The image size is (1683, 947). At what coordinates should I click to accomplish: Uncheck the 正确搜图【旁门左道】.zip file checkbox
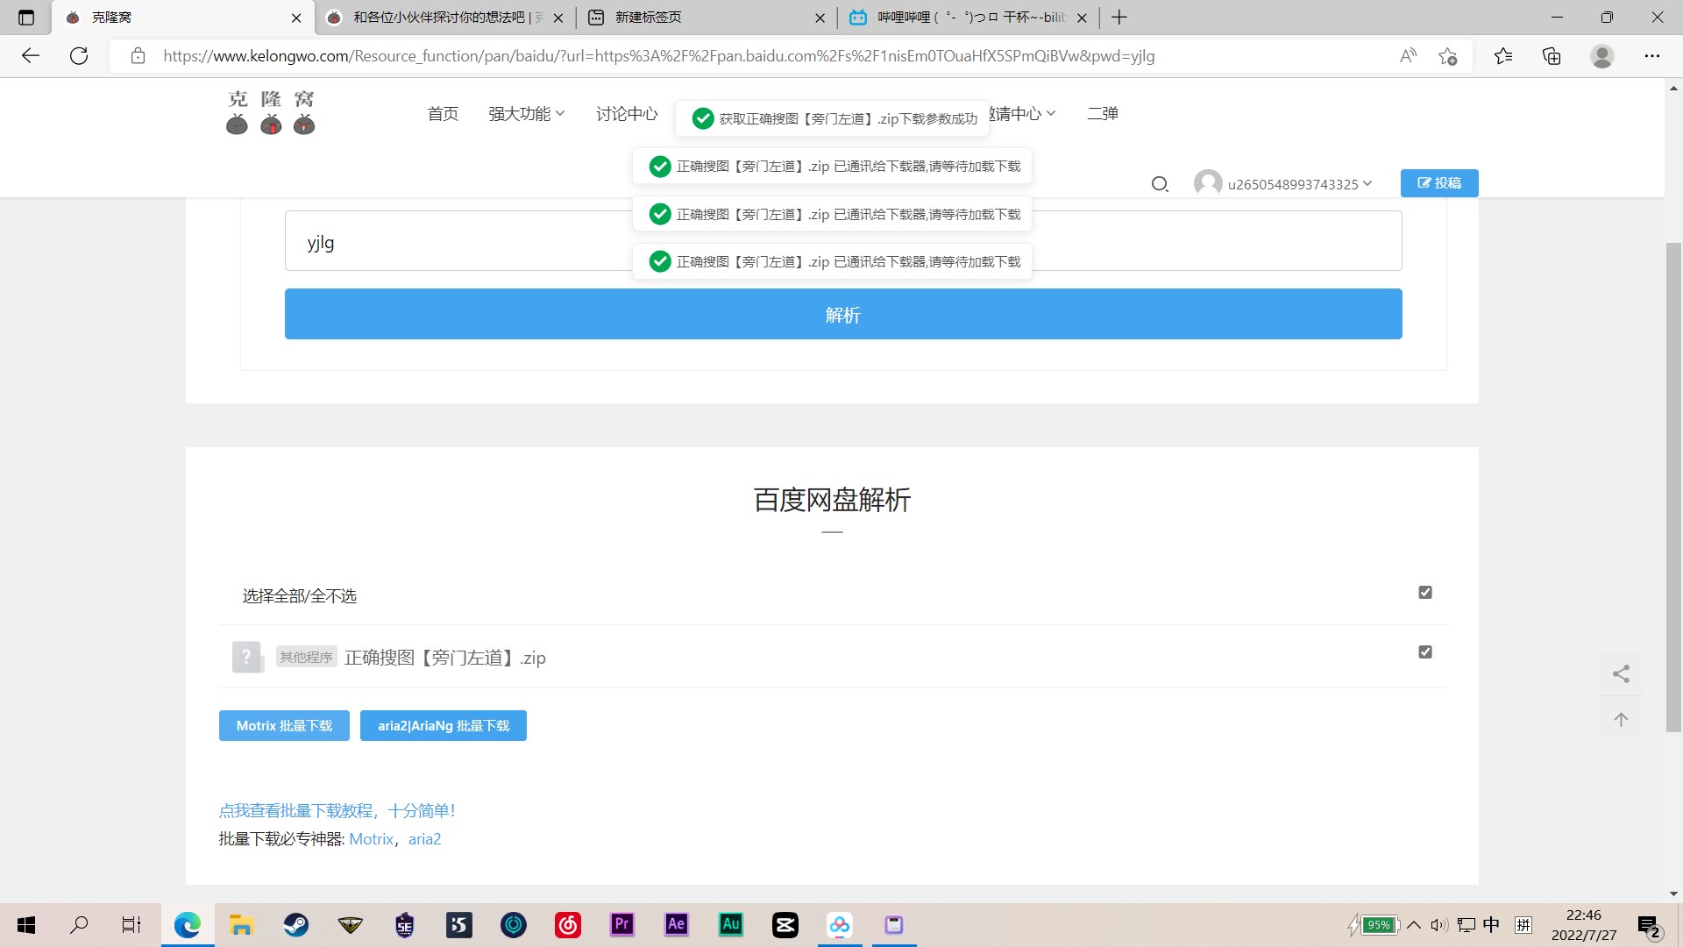coord(1424,652)
